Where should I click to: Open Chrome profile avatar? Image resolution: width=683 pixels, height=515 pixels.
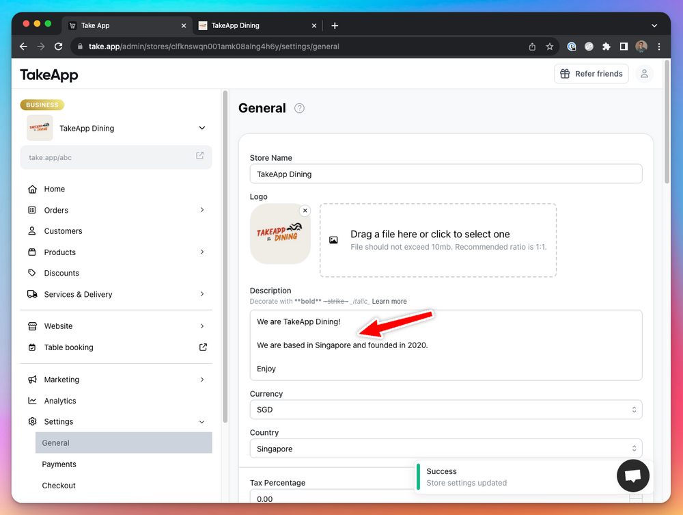click(x=641, y=47)
